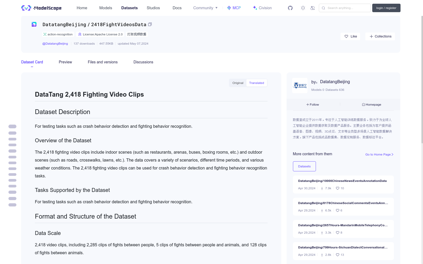Toggle the light/dark theme sun icon
Screen dimensions: 423x264
pos(303,8)
